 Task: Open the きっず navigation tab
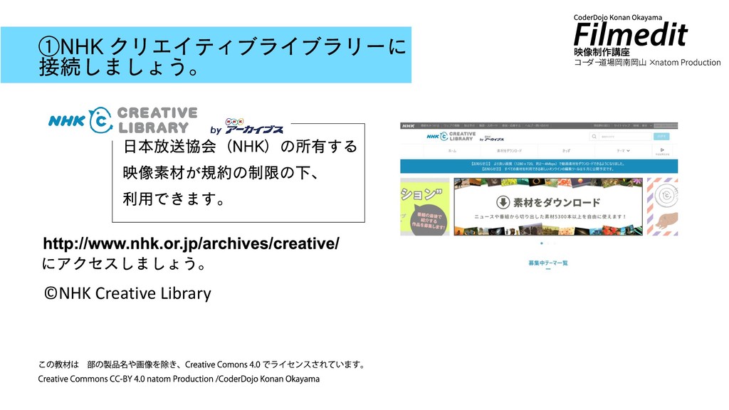coord(566,151)
